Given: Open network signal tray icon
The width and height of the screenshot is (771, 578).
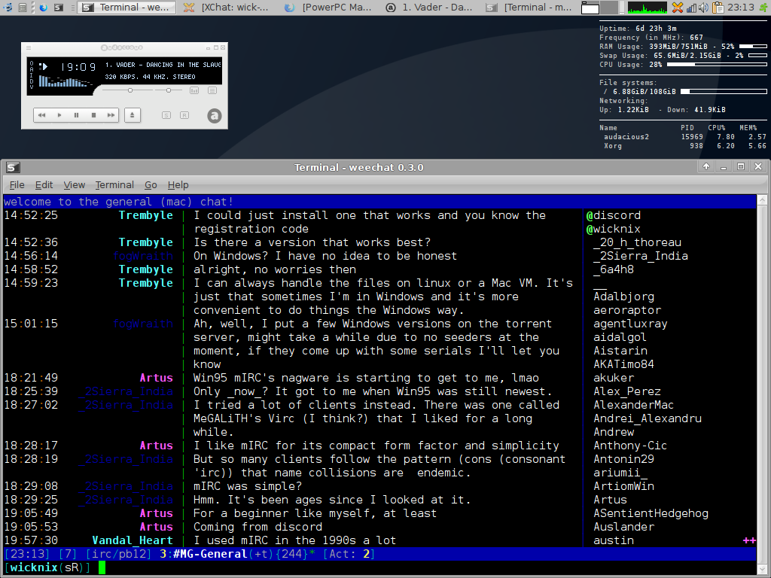Looking at the screenshot, I should [691, 8].
